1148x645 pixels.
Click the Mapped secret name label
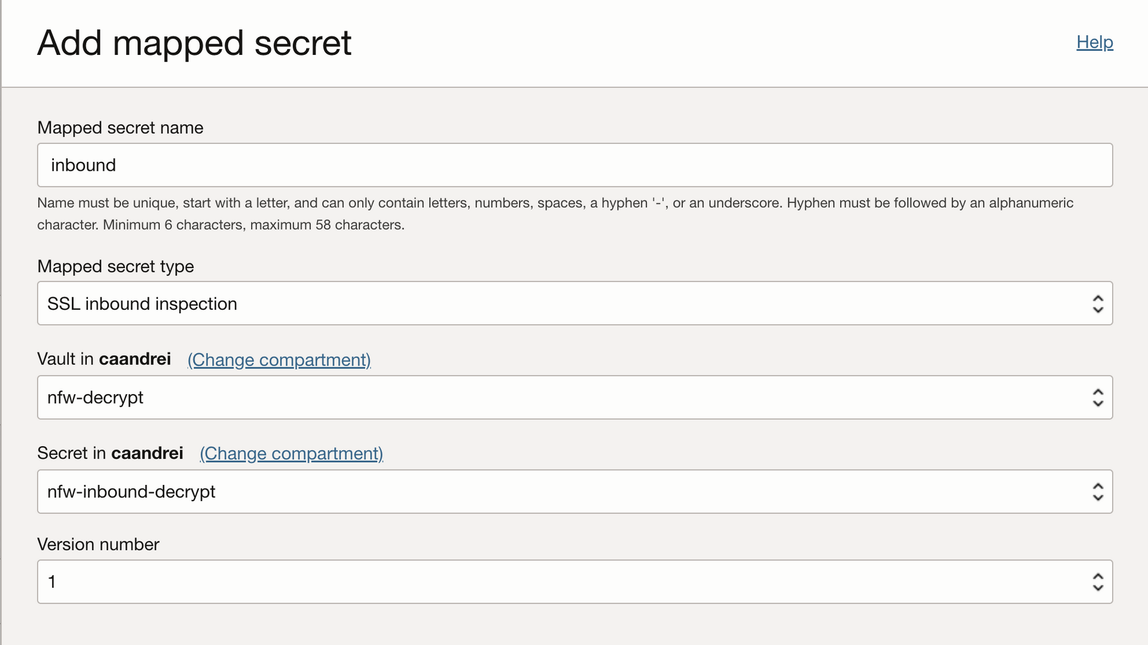pyautogui.click(x=120, y=128)
